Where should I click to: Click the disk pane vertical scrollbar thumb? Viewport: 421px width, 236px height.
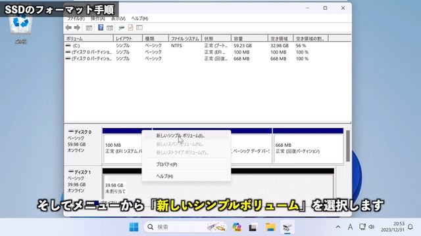tap(348, 146)
